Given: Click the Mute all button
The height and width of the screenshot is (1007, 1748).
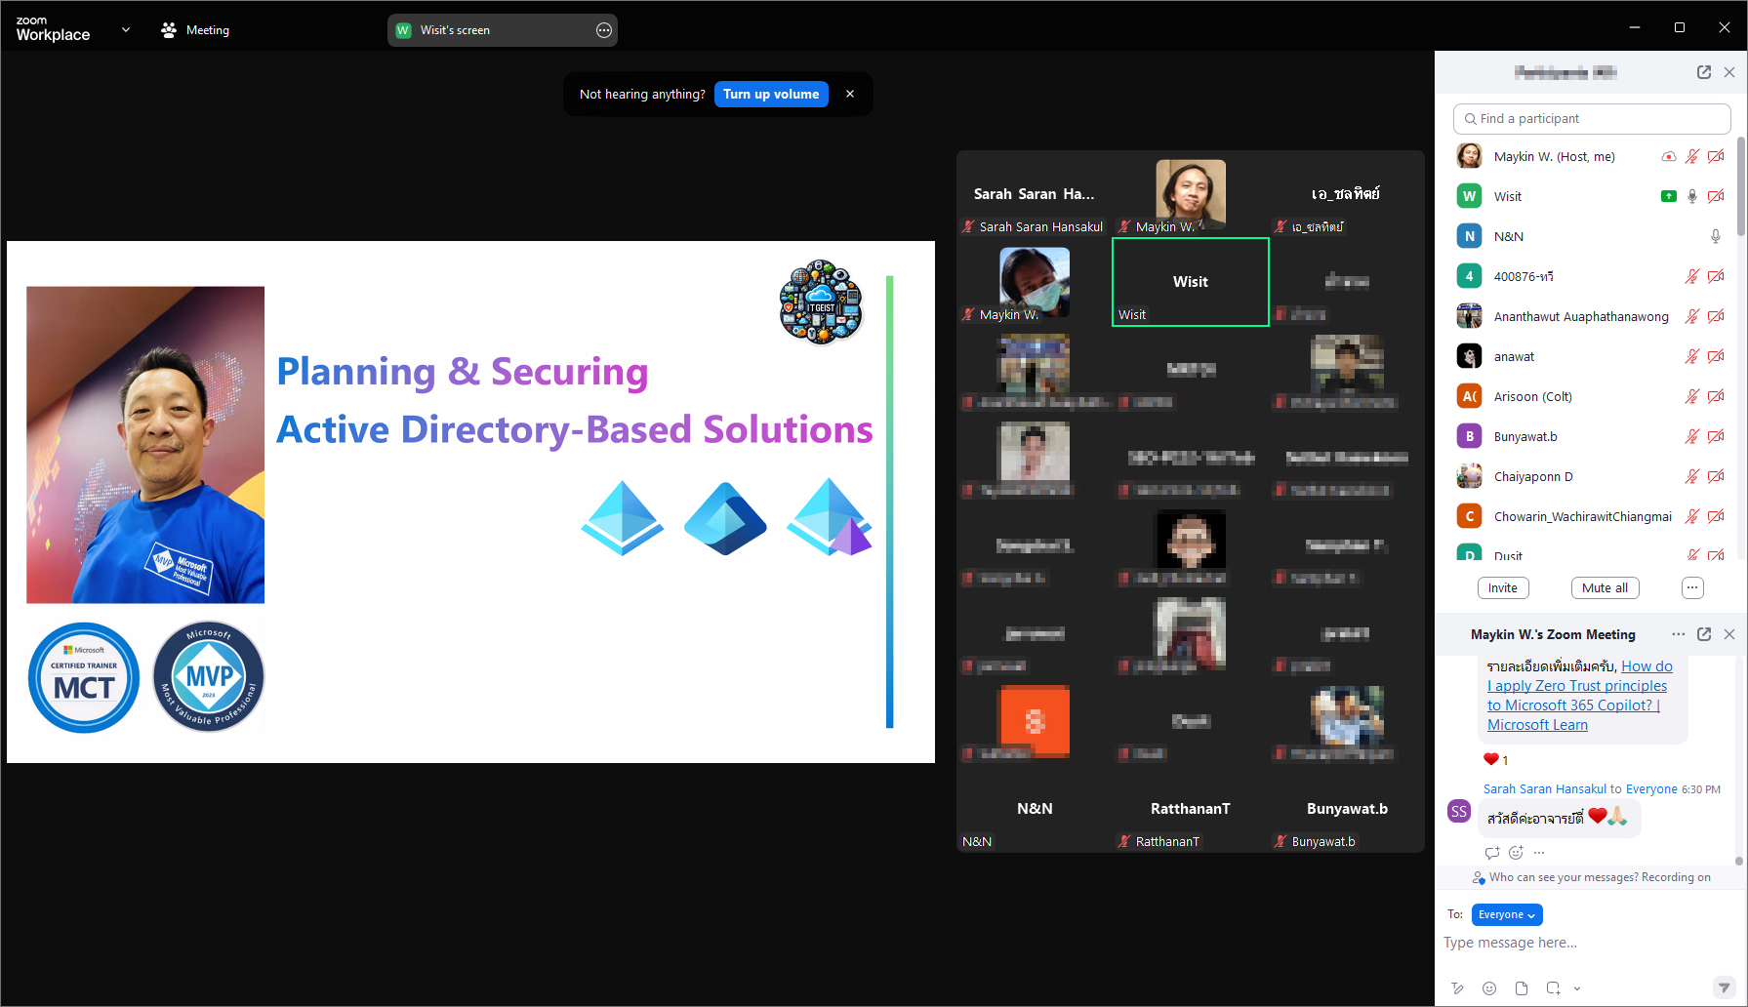Looking at the screenshot, I should [1605, 587].
